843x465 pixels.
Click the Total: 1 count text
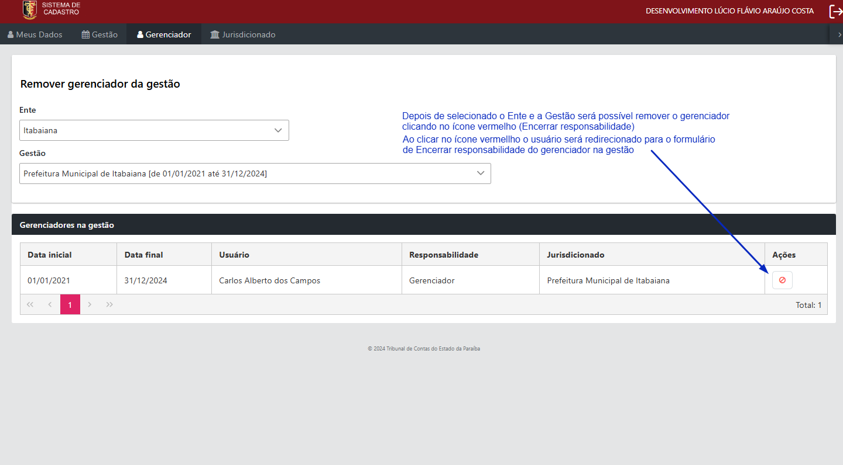coord(808,305)
